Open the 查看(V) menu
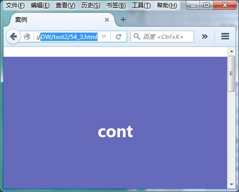The width and height of the screenshot is (239, 192). 65,5
